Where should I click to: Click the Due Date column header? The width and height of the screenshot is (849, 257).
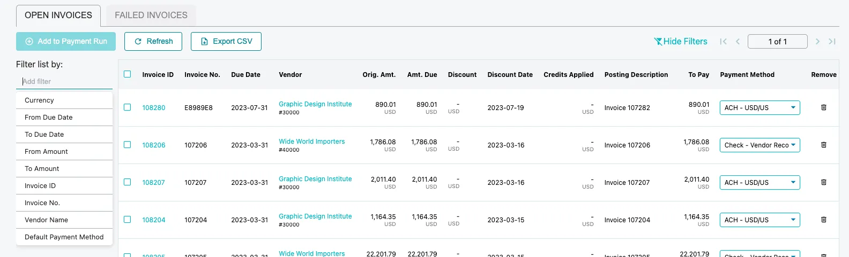pos(246,75)
